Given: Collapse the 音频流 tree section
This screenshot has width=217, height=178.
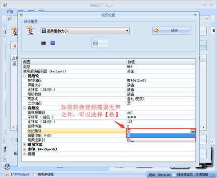Looking at the screenshot, I should click(24, 108).
